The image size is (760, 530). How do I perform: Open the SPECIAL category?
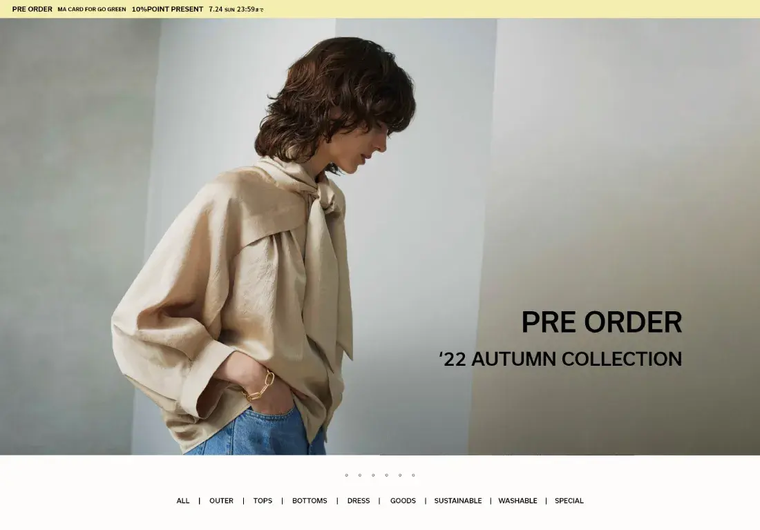(x=569, y=501)
